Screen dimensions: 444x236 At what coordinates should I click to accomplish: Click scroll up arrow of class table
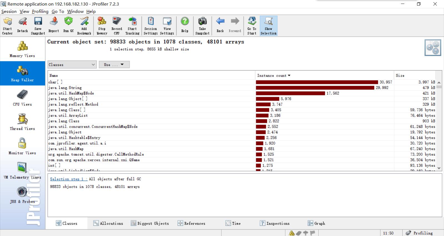[x=439, y=82]
